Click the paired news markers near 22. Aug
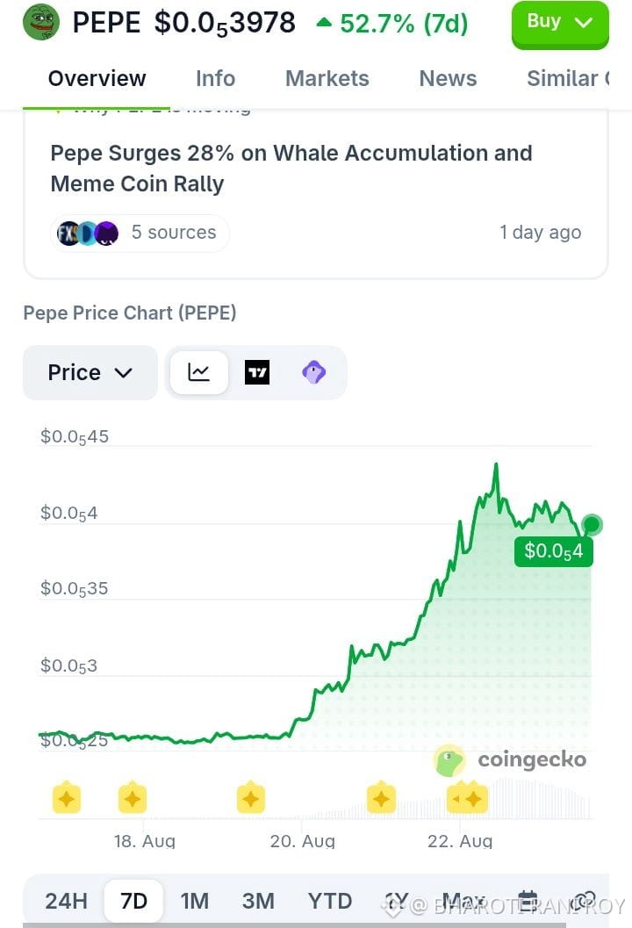 [467, 798]
